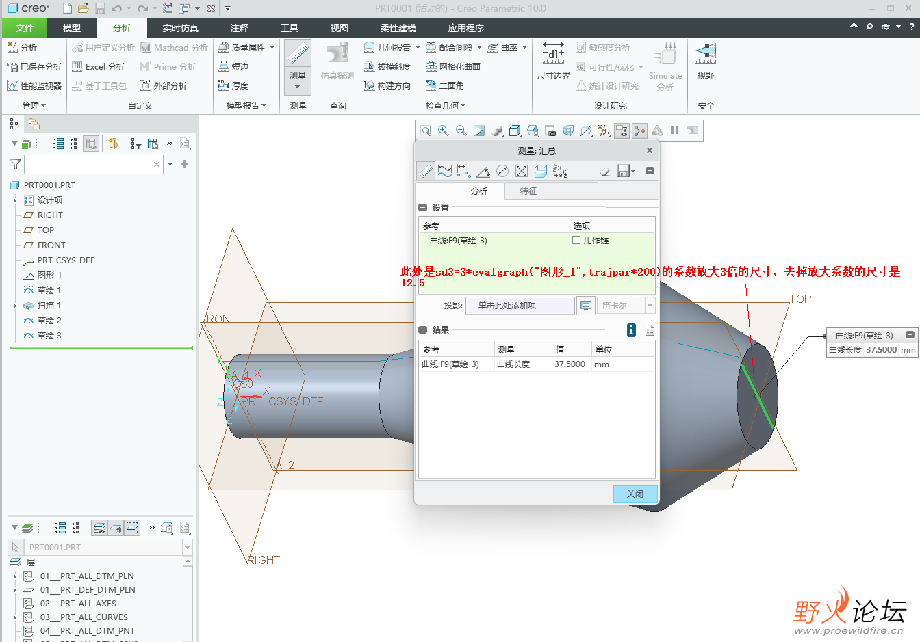The height and width of the screenshot is (642, 920).
Task: Click the Zoom In magnifier icon
Action: [x=444, y=131]
